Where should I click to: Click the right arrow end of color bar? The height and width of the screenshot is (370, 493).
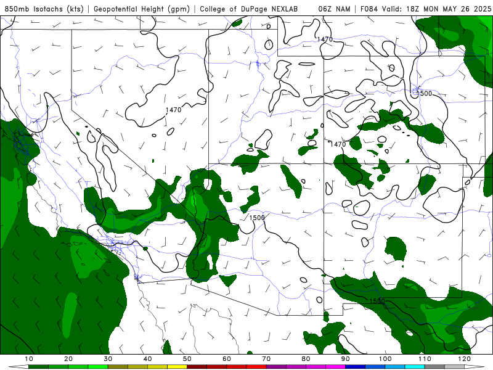475,367
